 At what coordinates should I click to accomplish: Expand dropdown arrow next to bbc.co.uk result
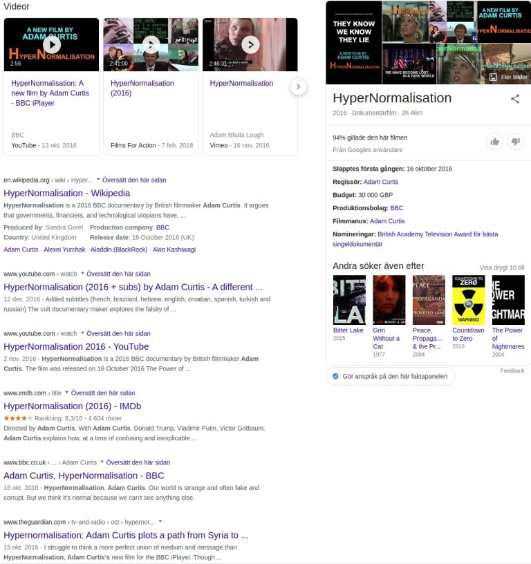[x=102, y=462]
